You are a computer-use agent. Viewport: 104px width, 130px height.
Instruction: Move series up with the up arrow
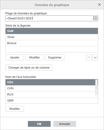tap(89, 57)
